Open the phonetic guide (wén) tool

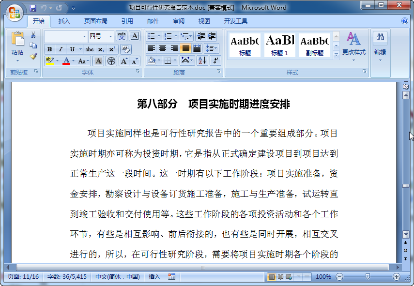(122, 36)
